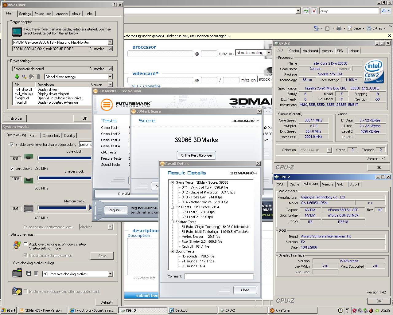Screen dimensions: 393x315
Task: Open the Compatibility tab in System tweaks
Action: 51,136
